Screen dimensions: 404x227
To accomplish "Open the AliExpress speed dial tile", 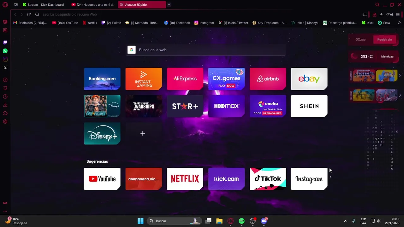I will [185, 79].
